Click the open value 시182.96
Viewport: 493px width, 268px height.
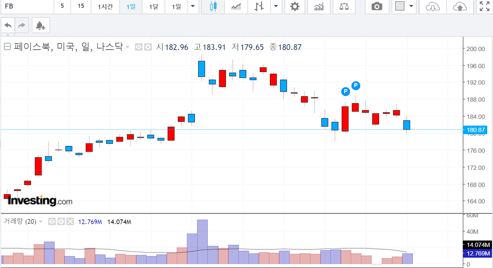click(x=172, y=47)
